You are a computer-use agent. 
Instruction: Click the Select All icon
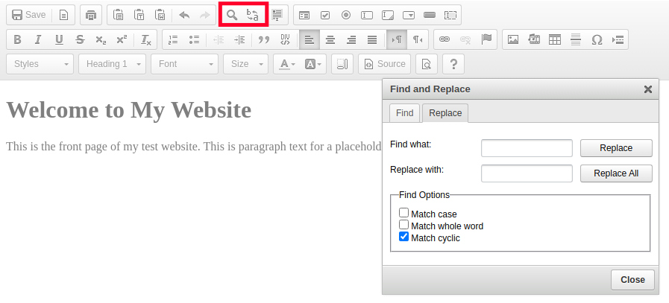(277, 15)
